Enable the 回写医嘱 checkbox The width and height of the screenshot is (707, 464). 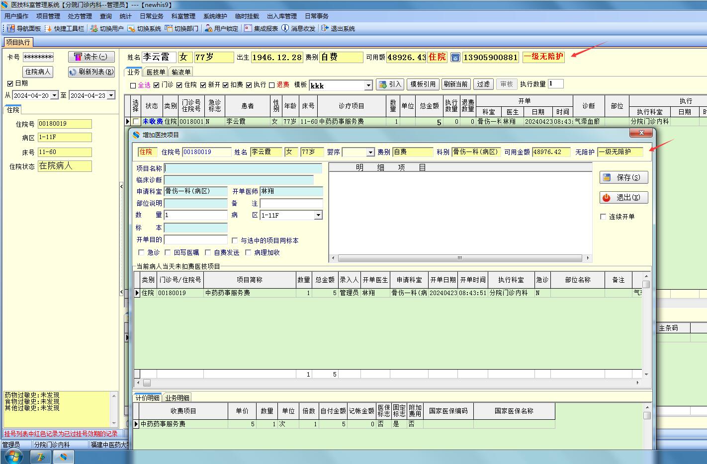coord(168,252)
